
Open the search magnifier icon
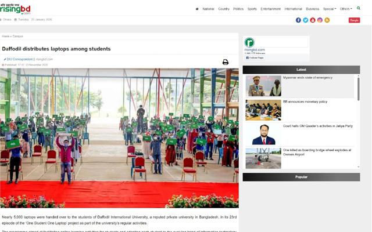click(x=360, y=9)
